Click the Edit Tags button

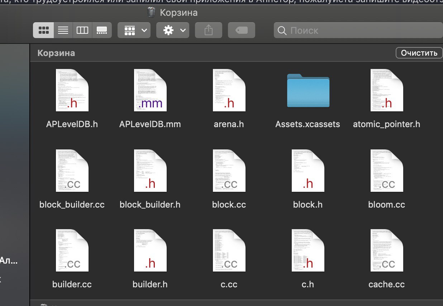[x=242, y=30]
